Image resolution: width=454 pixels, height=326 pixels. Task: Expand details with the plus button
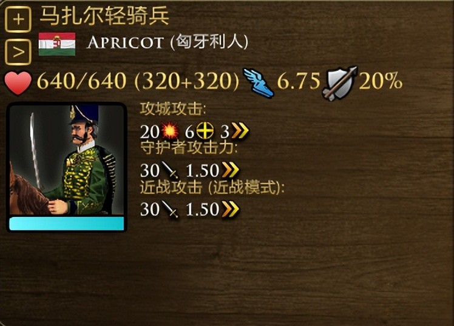[18, 19]
